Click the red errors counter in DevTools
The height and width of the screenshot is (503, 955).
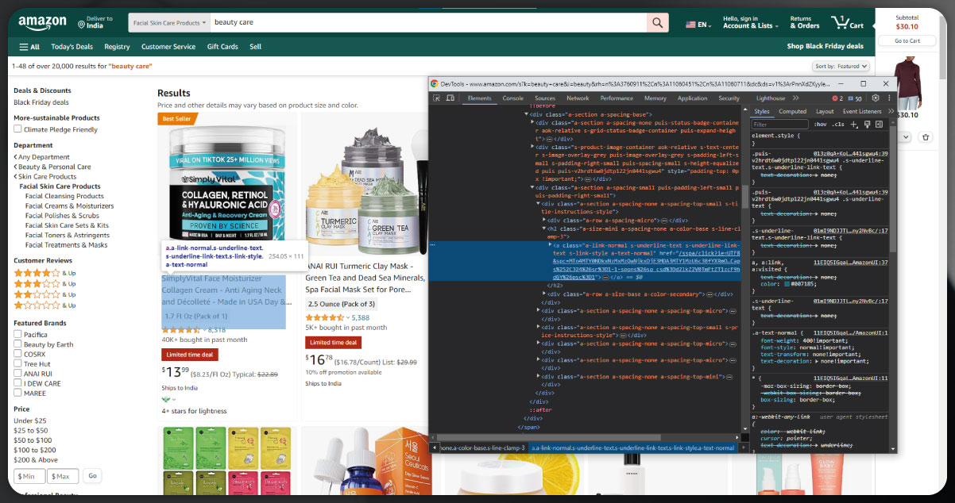click(x=837, y=98)
